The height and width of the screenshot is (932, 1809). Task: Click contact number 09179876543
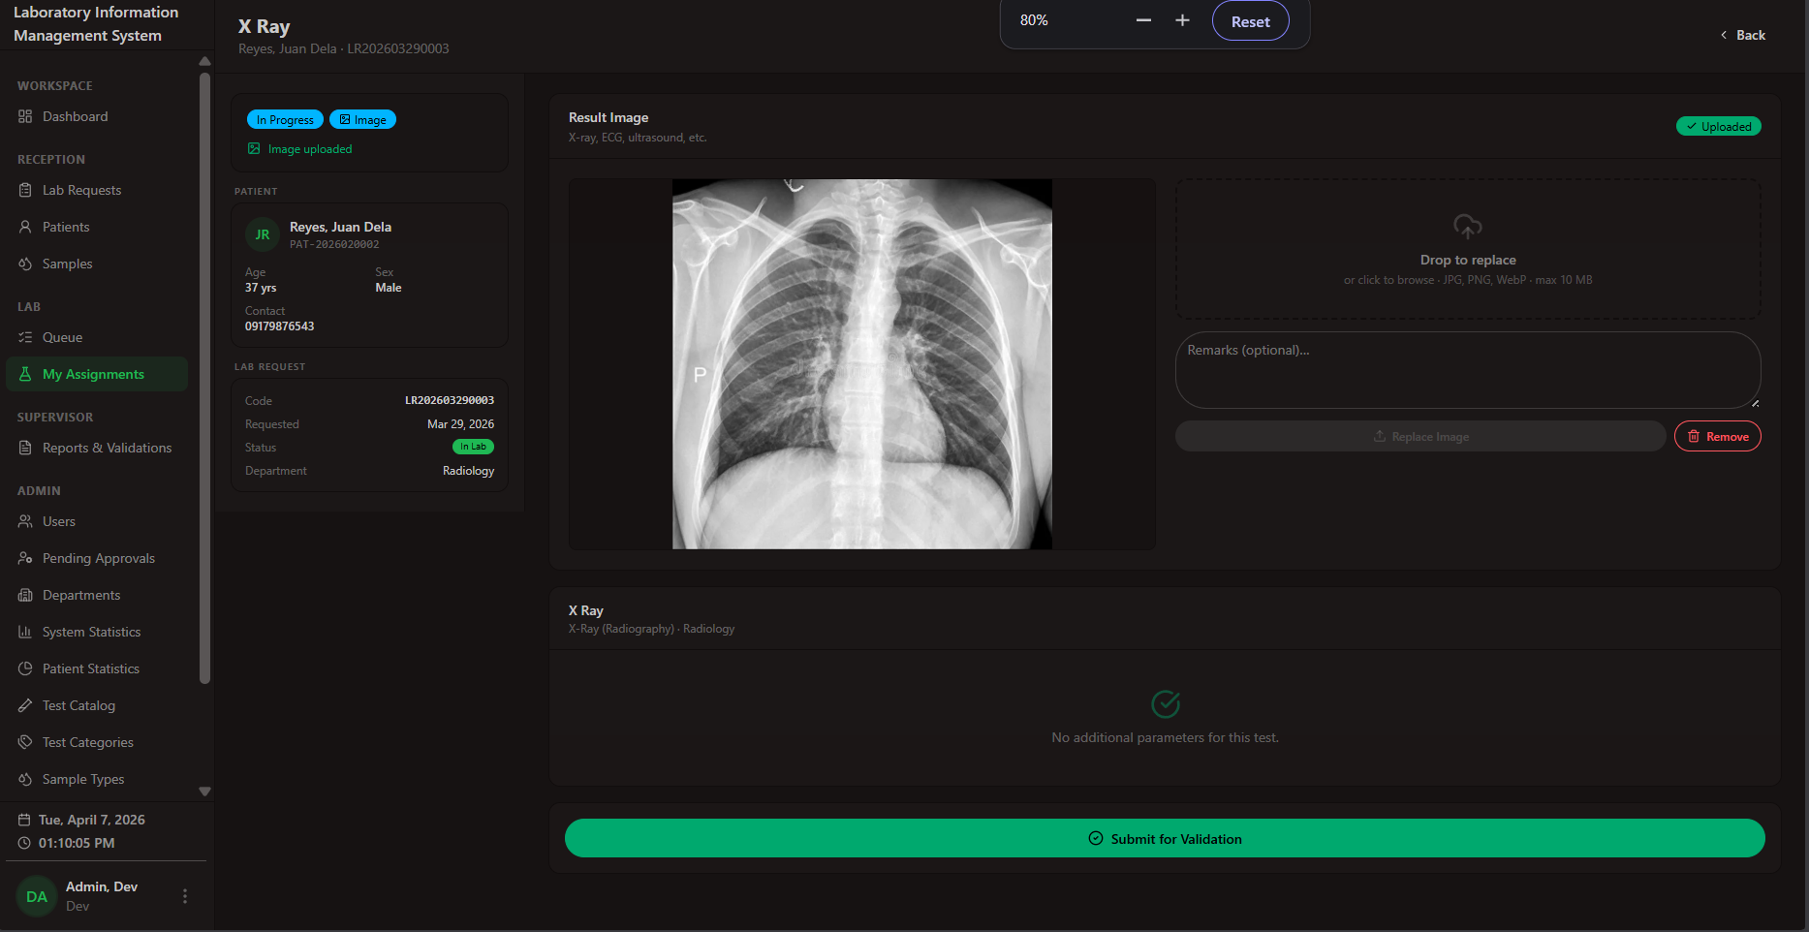[x=279, y=326]
